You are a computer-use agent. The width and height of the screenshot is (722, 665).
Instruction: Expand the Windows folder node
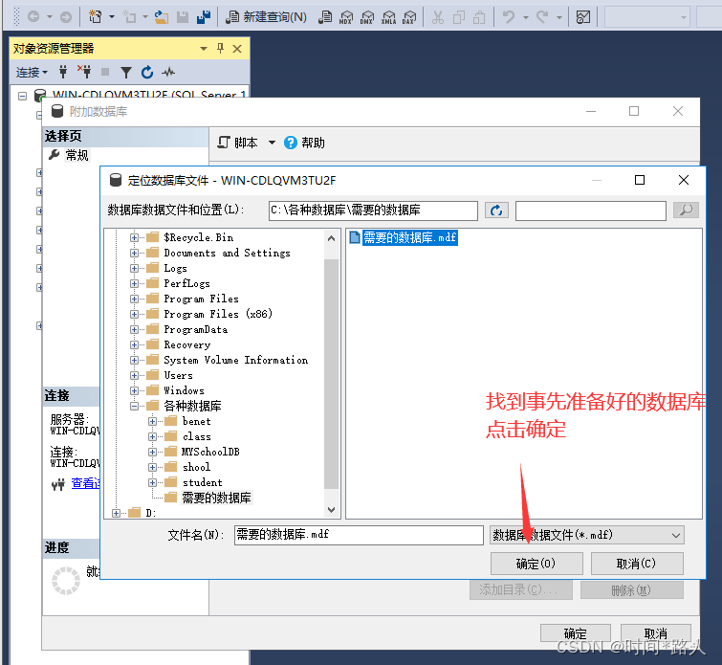click(134, 390)
